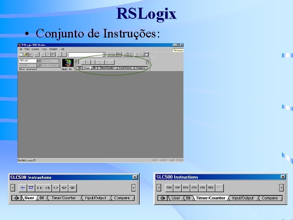
Task: Open Help menu in RSLogix window
Action: (63, 49)
